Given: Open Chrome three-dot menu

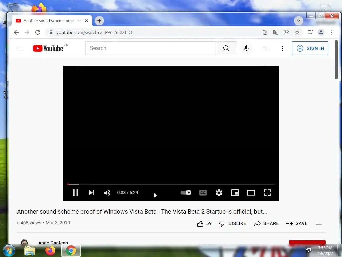Looking at the screenshot, I should [x=332, y=32].
